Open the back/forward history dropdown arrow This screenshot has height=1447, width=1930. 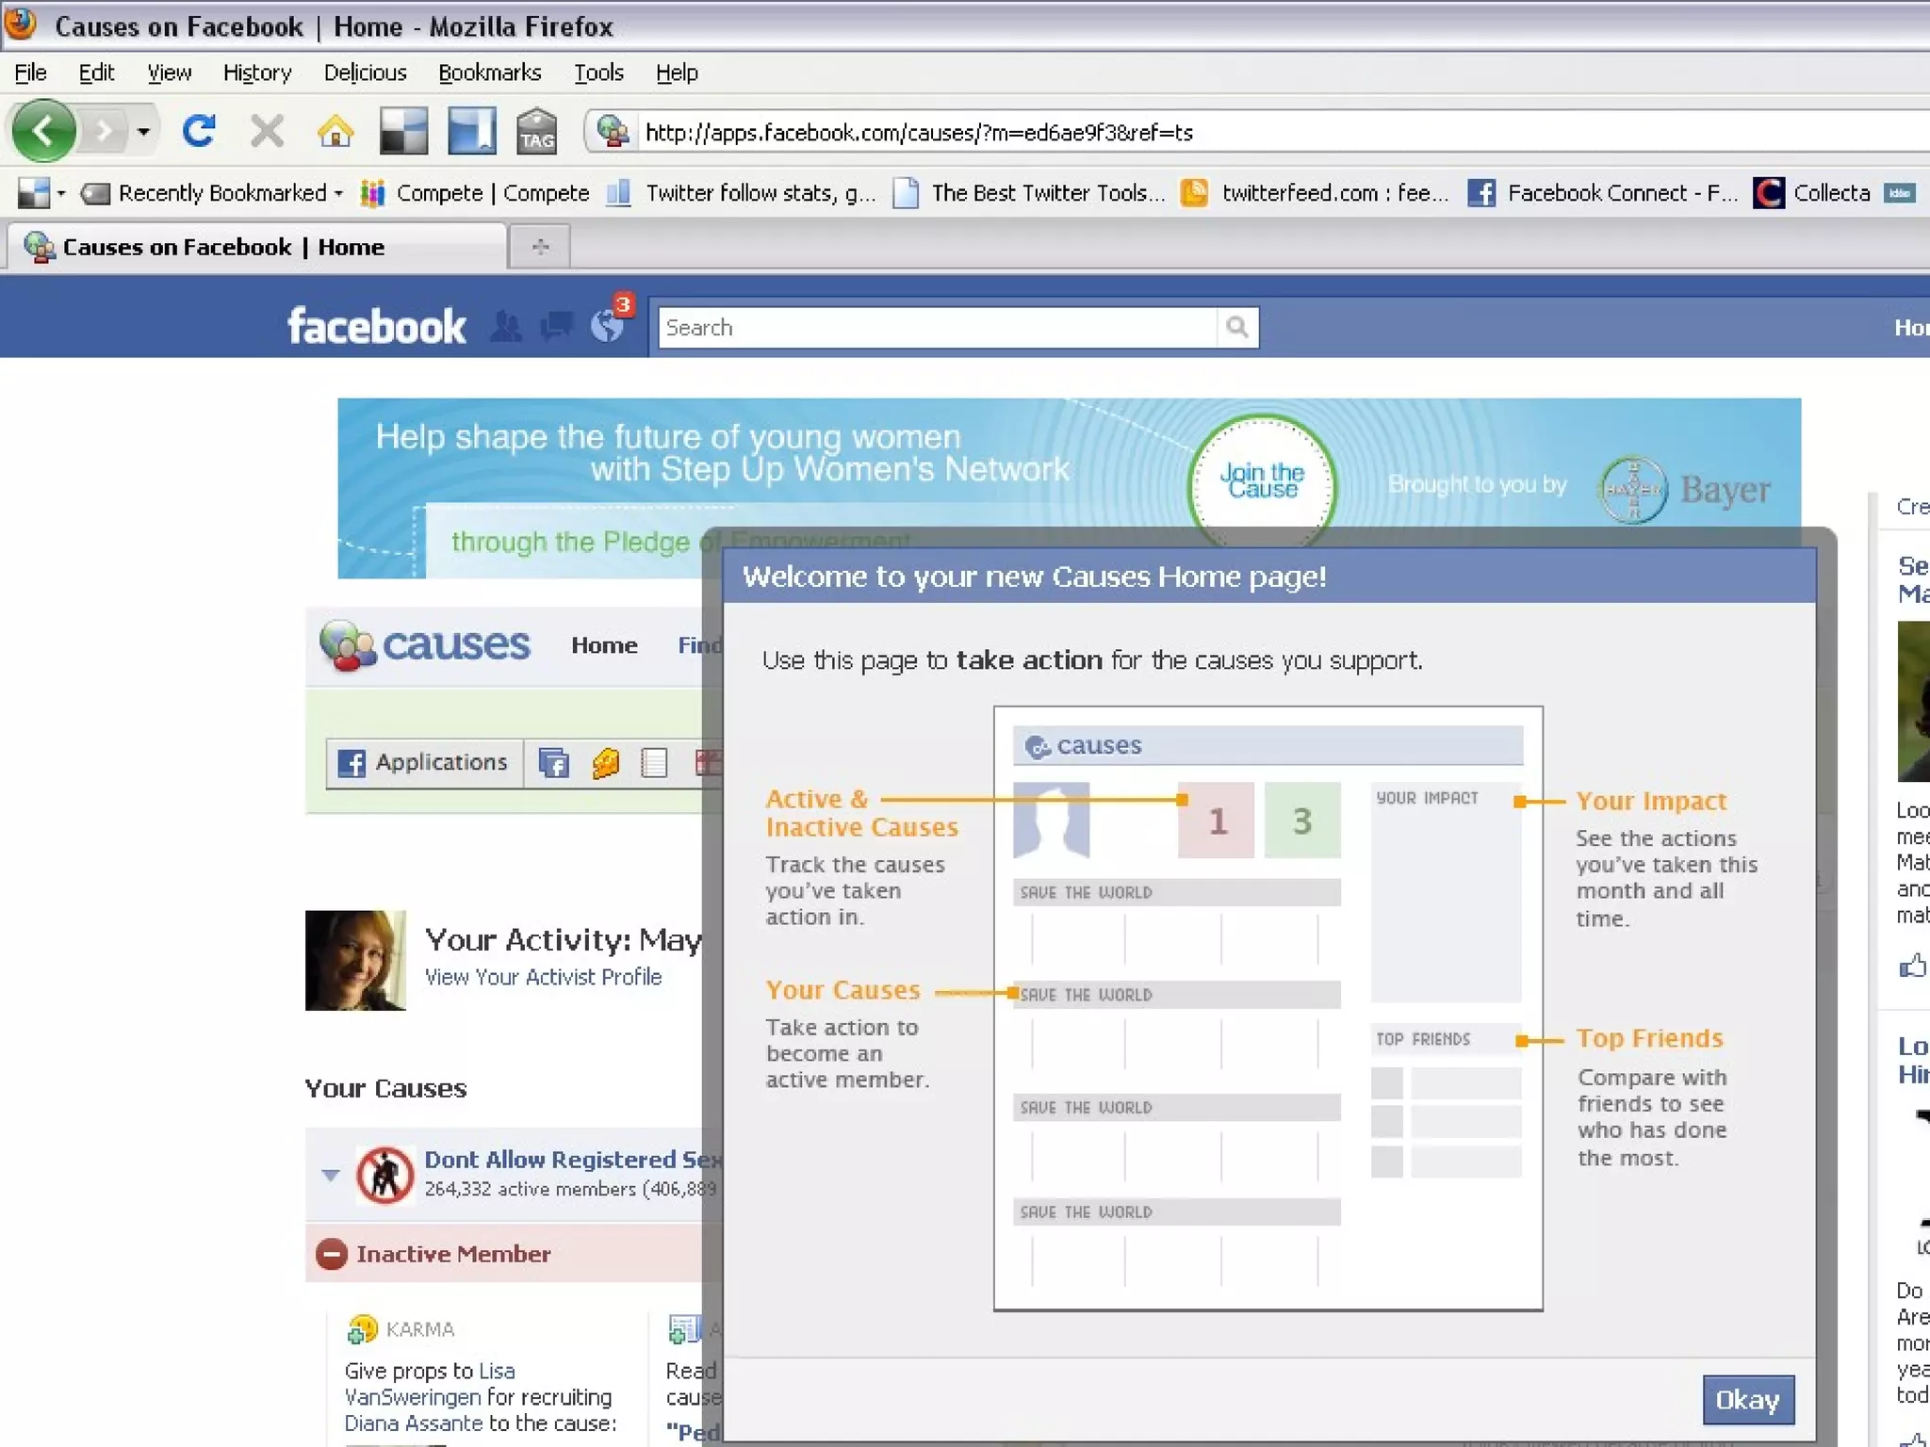(x=143, y=131)
